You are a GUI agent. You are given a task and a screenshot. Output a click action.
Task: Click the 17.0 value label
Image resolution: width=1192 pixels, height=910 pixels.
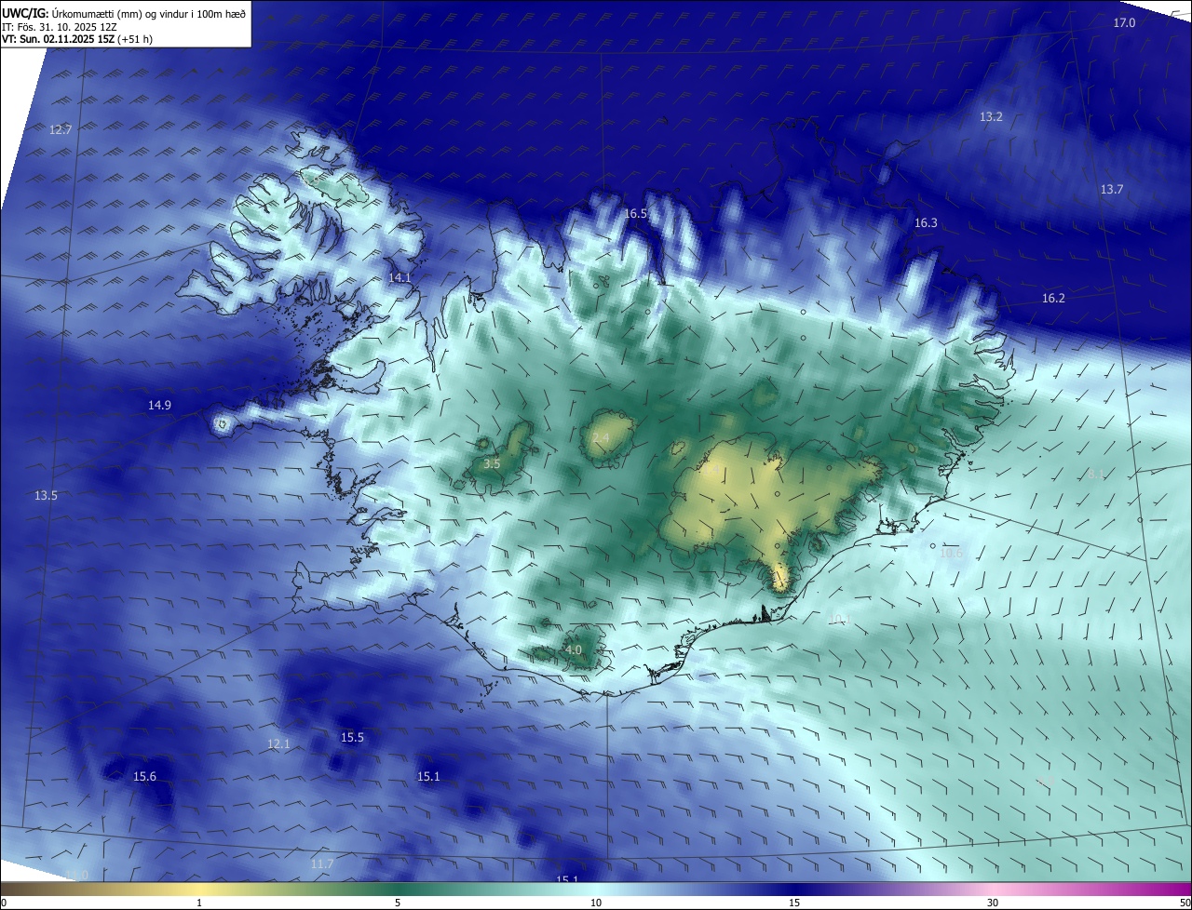click(x=1125, y=22)
